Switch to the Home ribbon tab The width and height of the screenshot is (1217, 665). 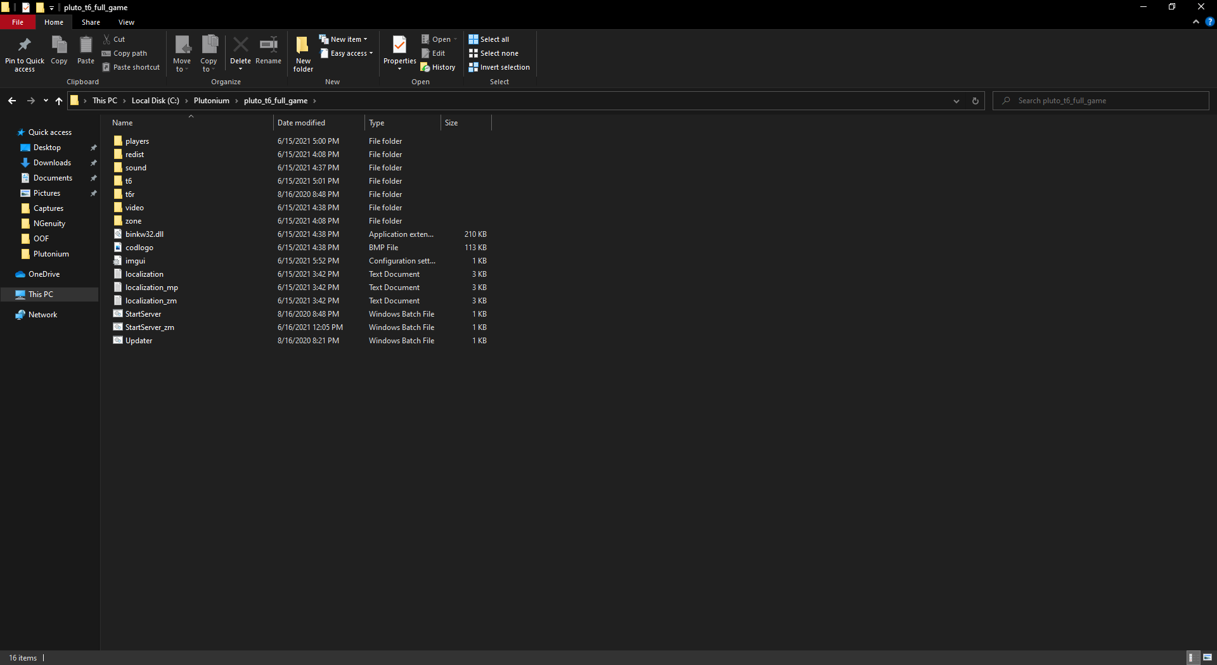[54, 22]
